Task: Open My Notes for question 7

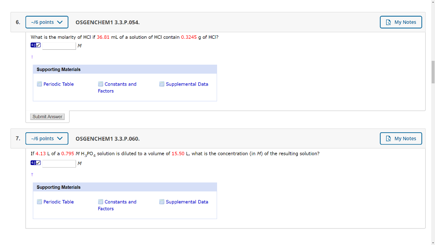Action: pyautogui.click(x=401, y=138)
